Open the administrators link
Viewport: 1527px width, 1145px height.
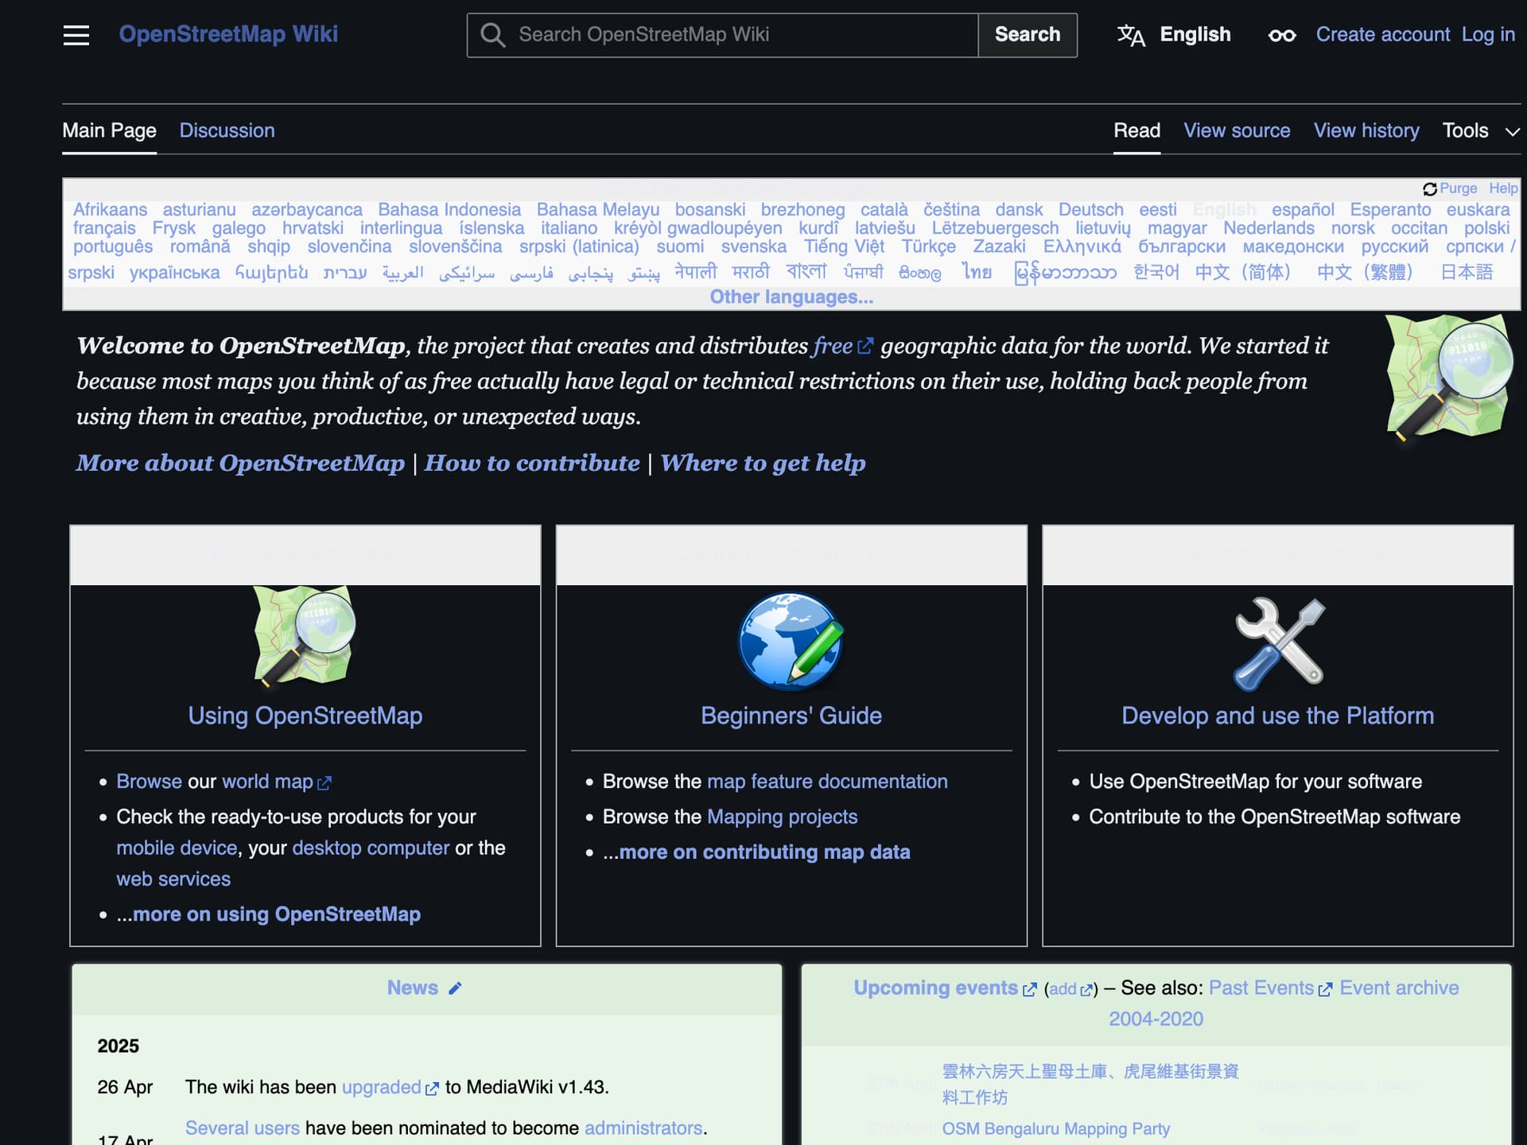(643, 1128)
